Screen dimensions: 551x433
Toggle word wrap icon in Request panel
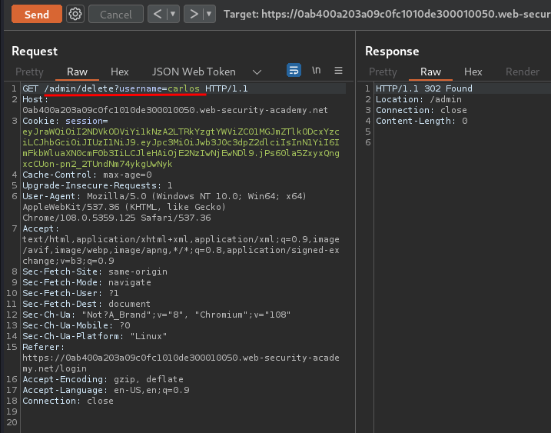click(294, 70)
